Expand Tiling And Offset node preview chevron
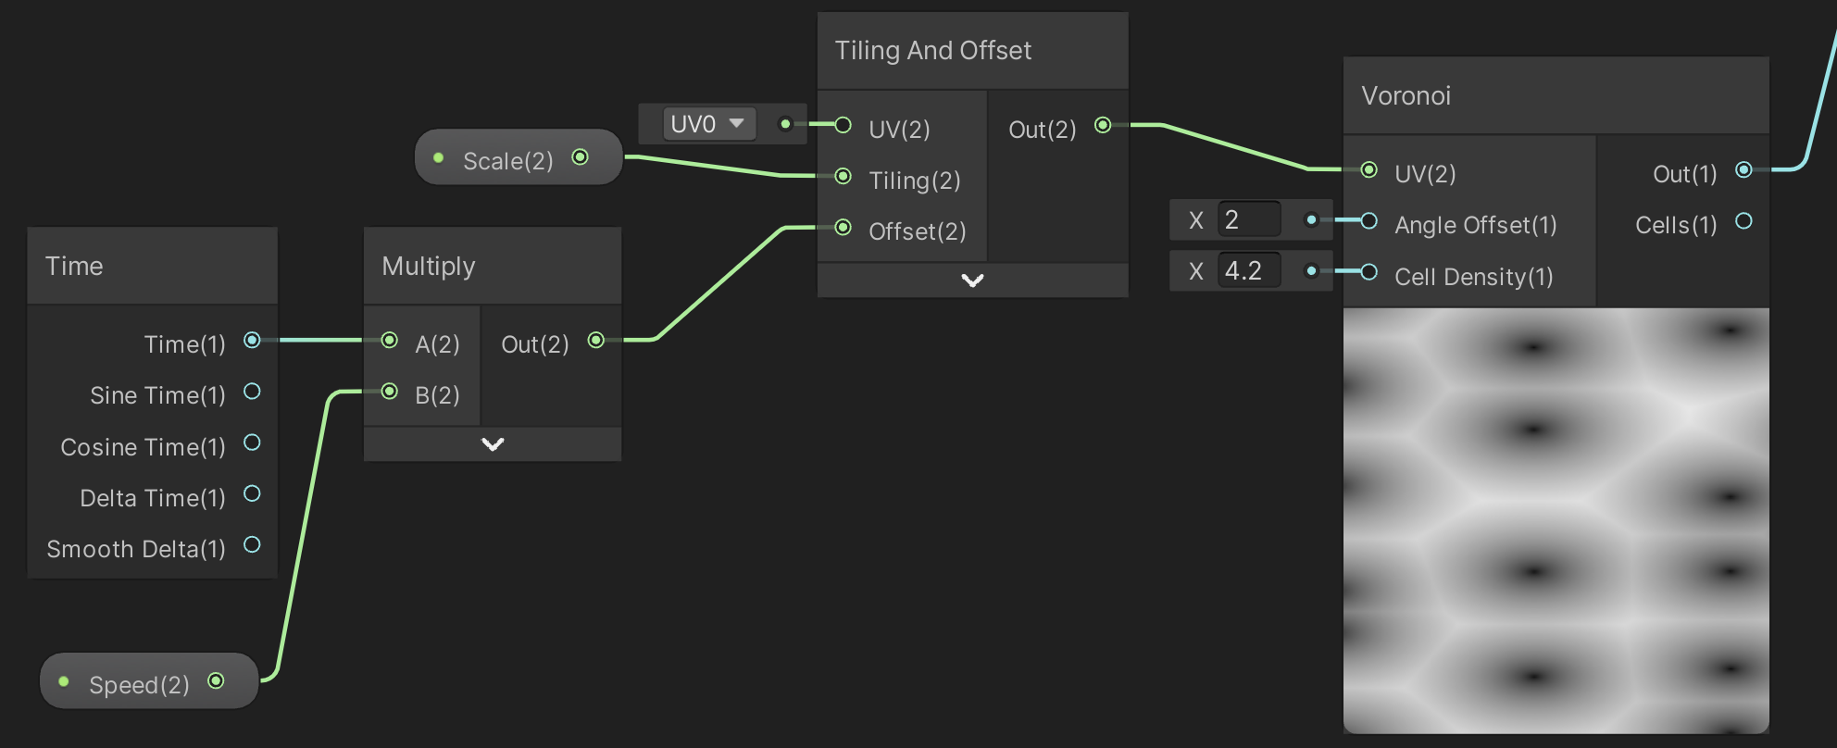Viewport: 1837px width, 748px height. tap(972, 280)
